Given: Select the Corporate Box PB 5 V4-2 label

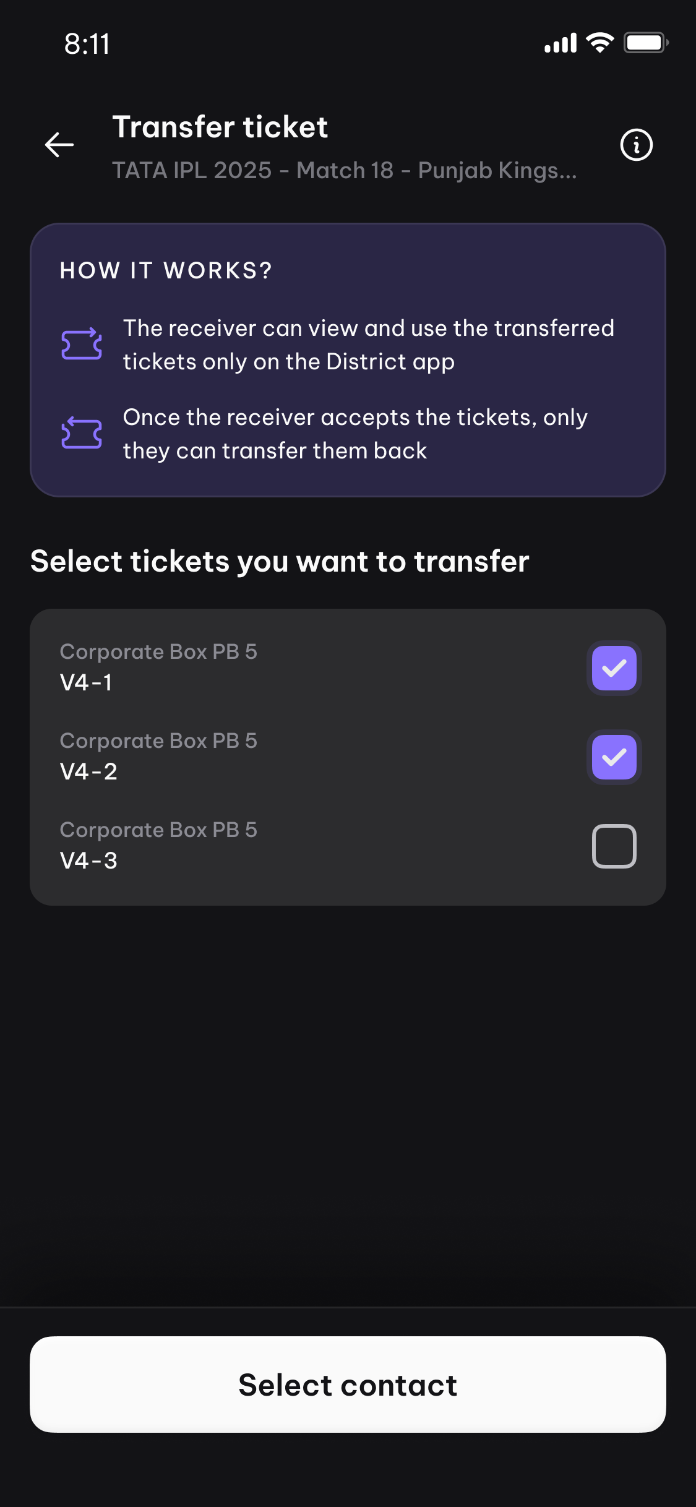Looking at the screenshot, I should tap(158, 756).
